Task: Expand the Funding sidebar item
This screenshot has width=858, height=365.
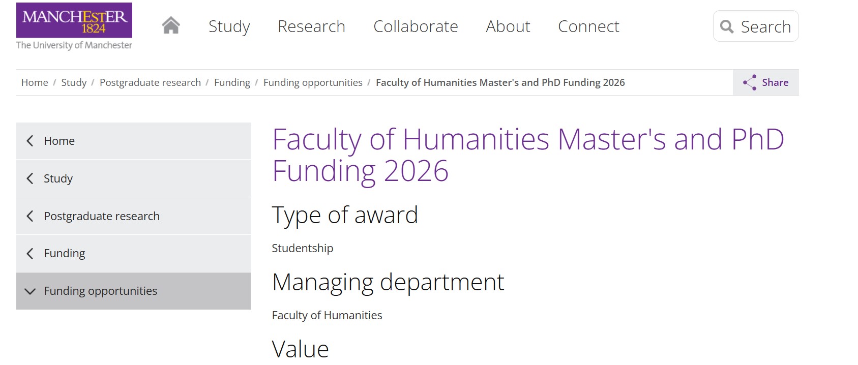Action: click(65, 253)
